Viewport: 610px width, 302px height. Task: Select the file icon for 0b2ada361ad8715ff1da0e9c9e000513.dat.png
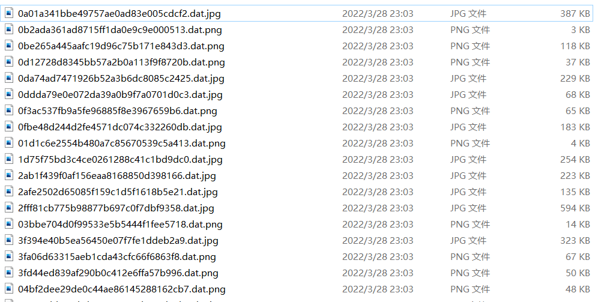9,29
